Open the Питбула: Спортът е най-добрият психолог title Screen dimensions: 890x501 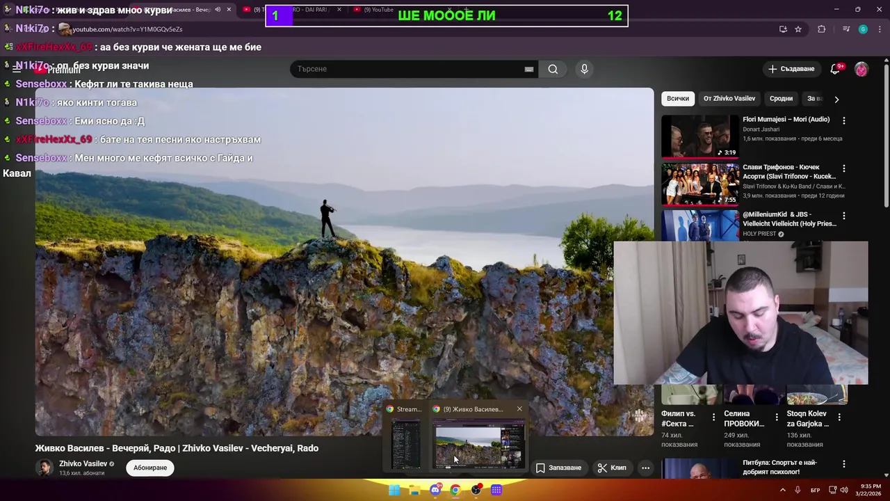point(780,467)
